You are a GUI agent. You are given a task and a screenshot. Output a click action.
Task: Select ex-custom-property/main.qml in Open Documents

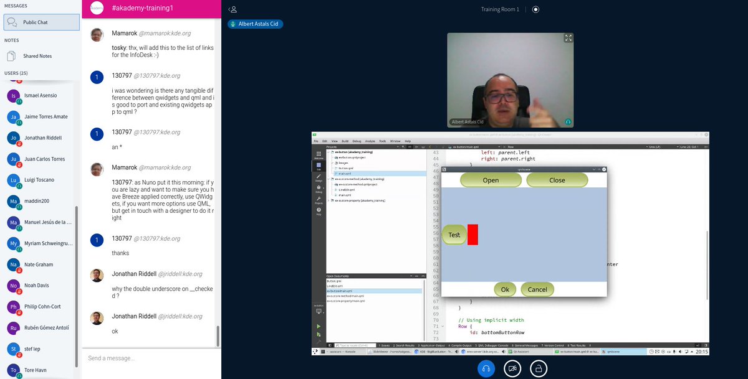point(345,301)
